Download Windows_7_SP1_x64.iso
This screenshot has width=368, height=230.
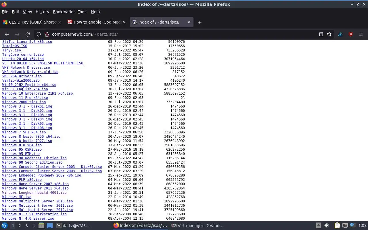[x=24, y=132]
